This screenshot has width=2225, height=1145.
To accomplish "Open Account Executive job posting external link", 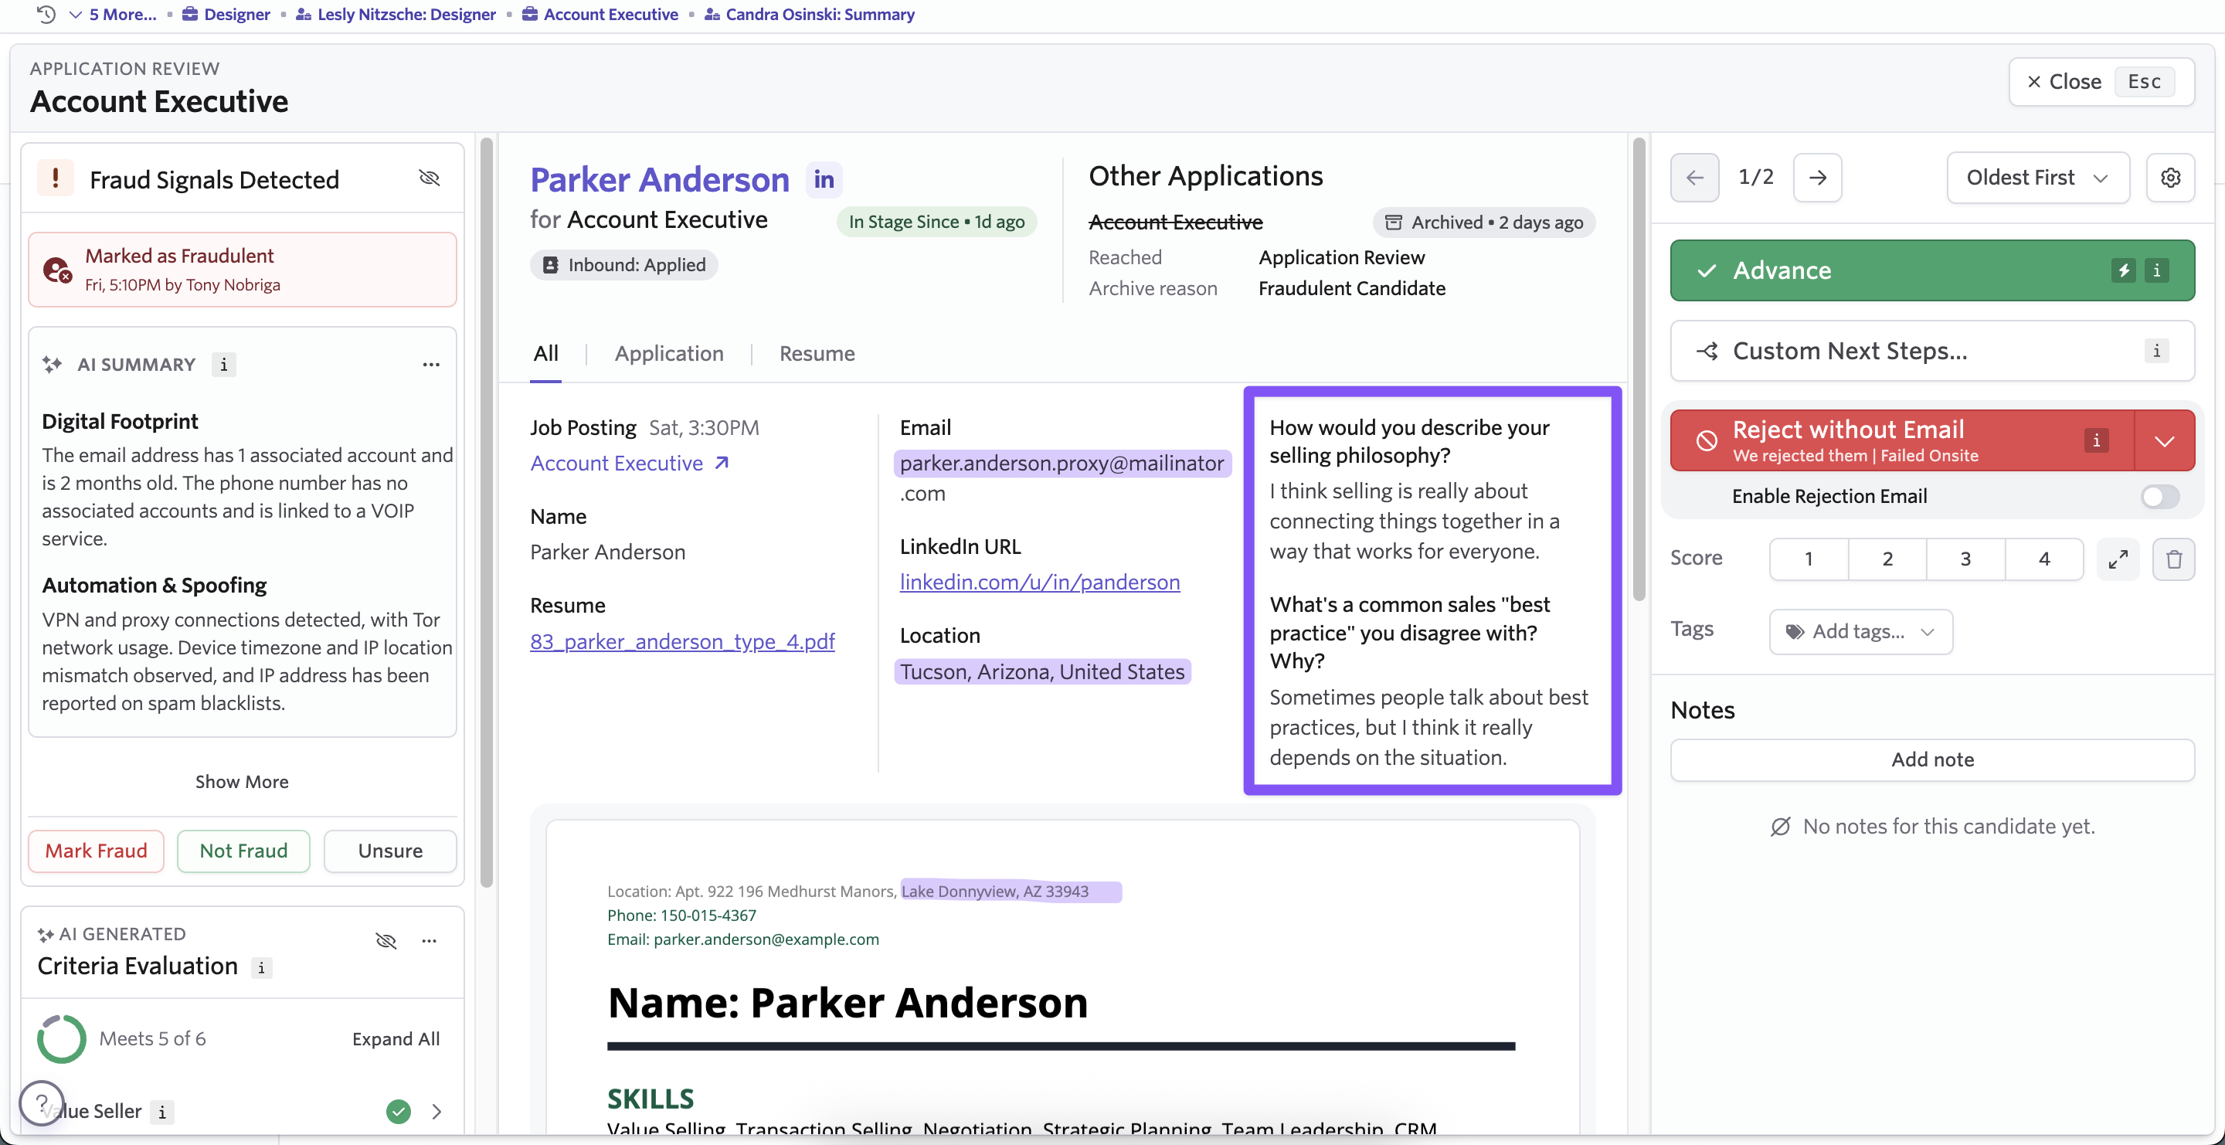I will [x=630, y=463].
